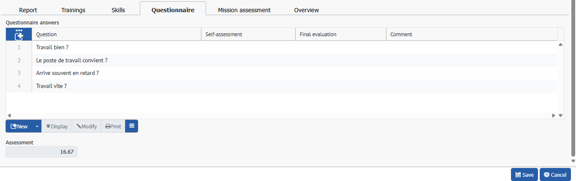576x181 pixels.
Task: Open the Trainings tab
Action: click(73, 10)
